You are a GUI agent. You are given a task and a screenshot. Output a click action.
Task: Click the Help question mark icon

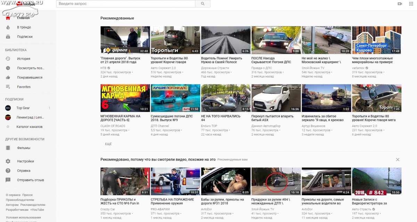(8, 171)
